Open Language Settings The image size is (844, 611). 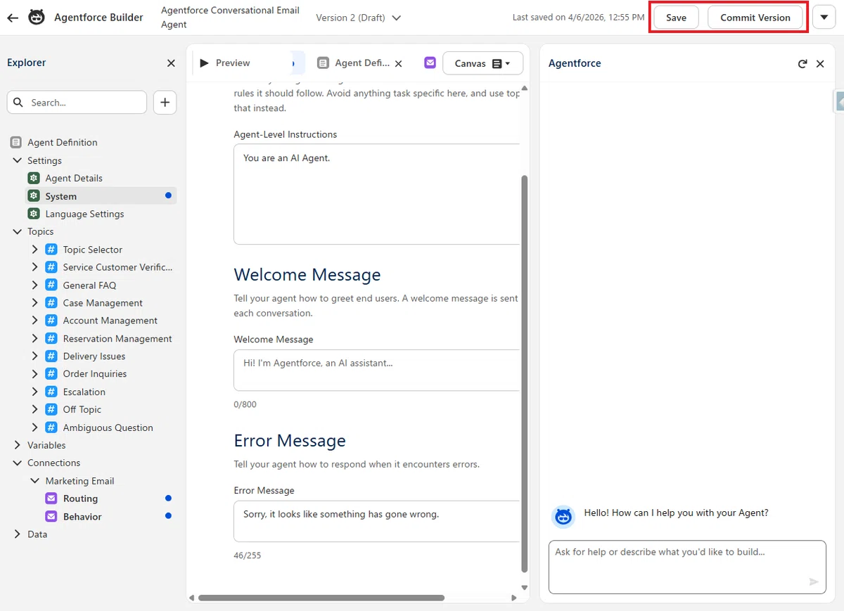pos(84,214)
